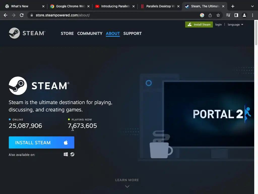Image resolution: width=258 pixels, height=194 pixels.
Task: Open a new browser tab
Action: [x=233, y=6]
